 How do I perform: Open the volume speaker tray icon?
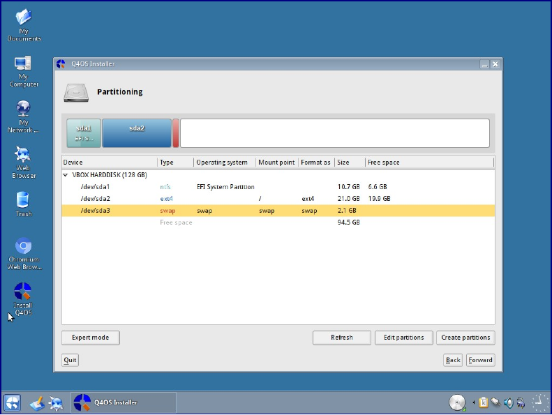[x=508, y=402]
